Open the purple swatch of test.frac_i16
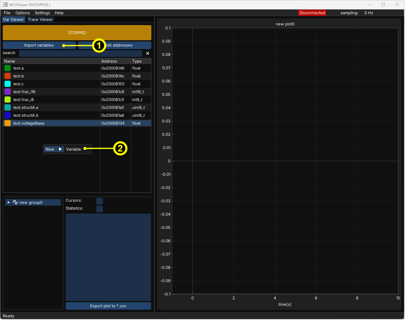This screenshot has height=320, width=405. [8, 92]
